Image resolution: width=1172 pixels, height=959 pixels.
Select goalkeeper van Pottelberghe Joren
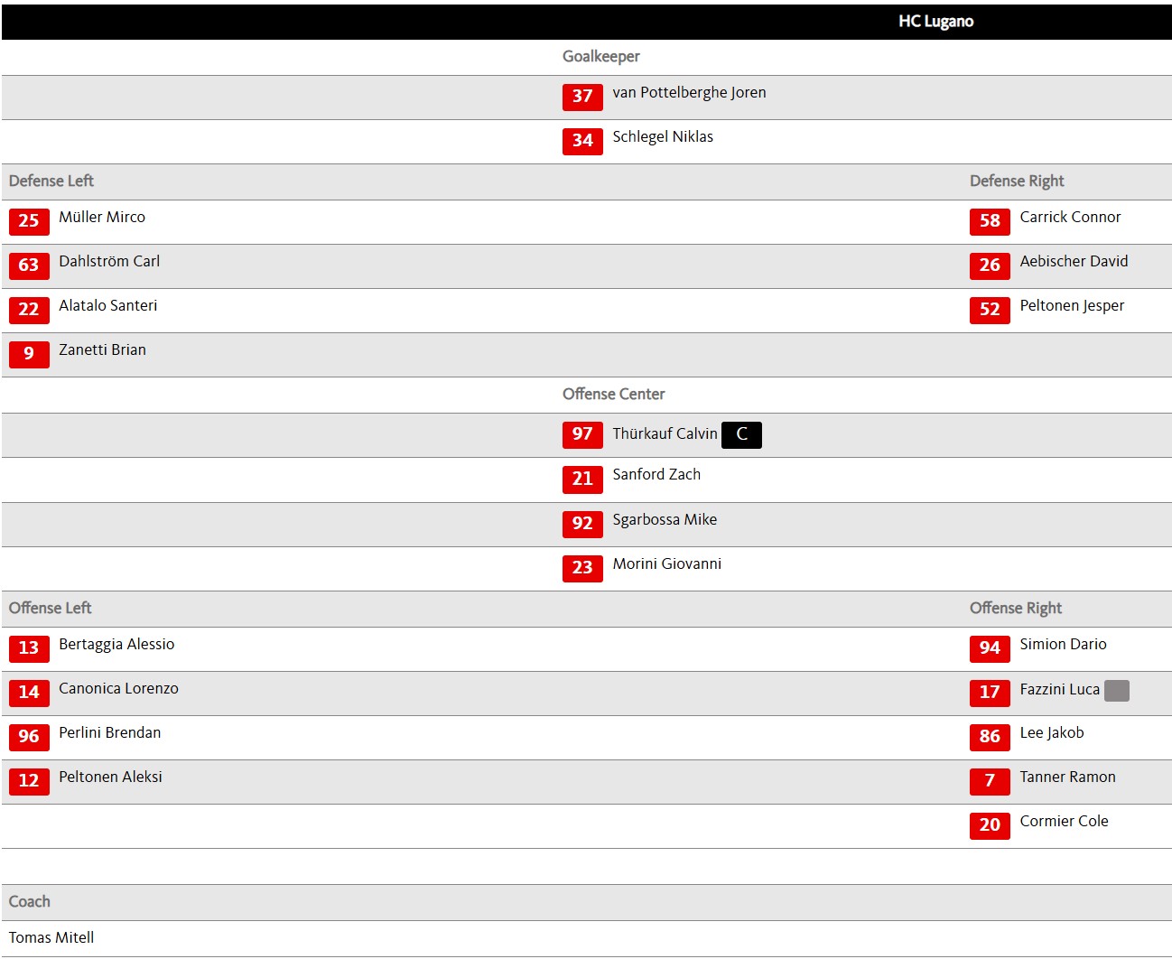tap(689, 93)
